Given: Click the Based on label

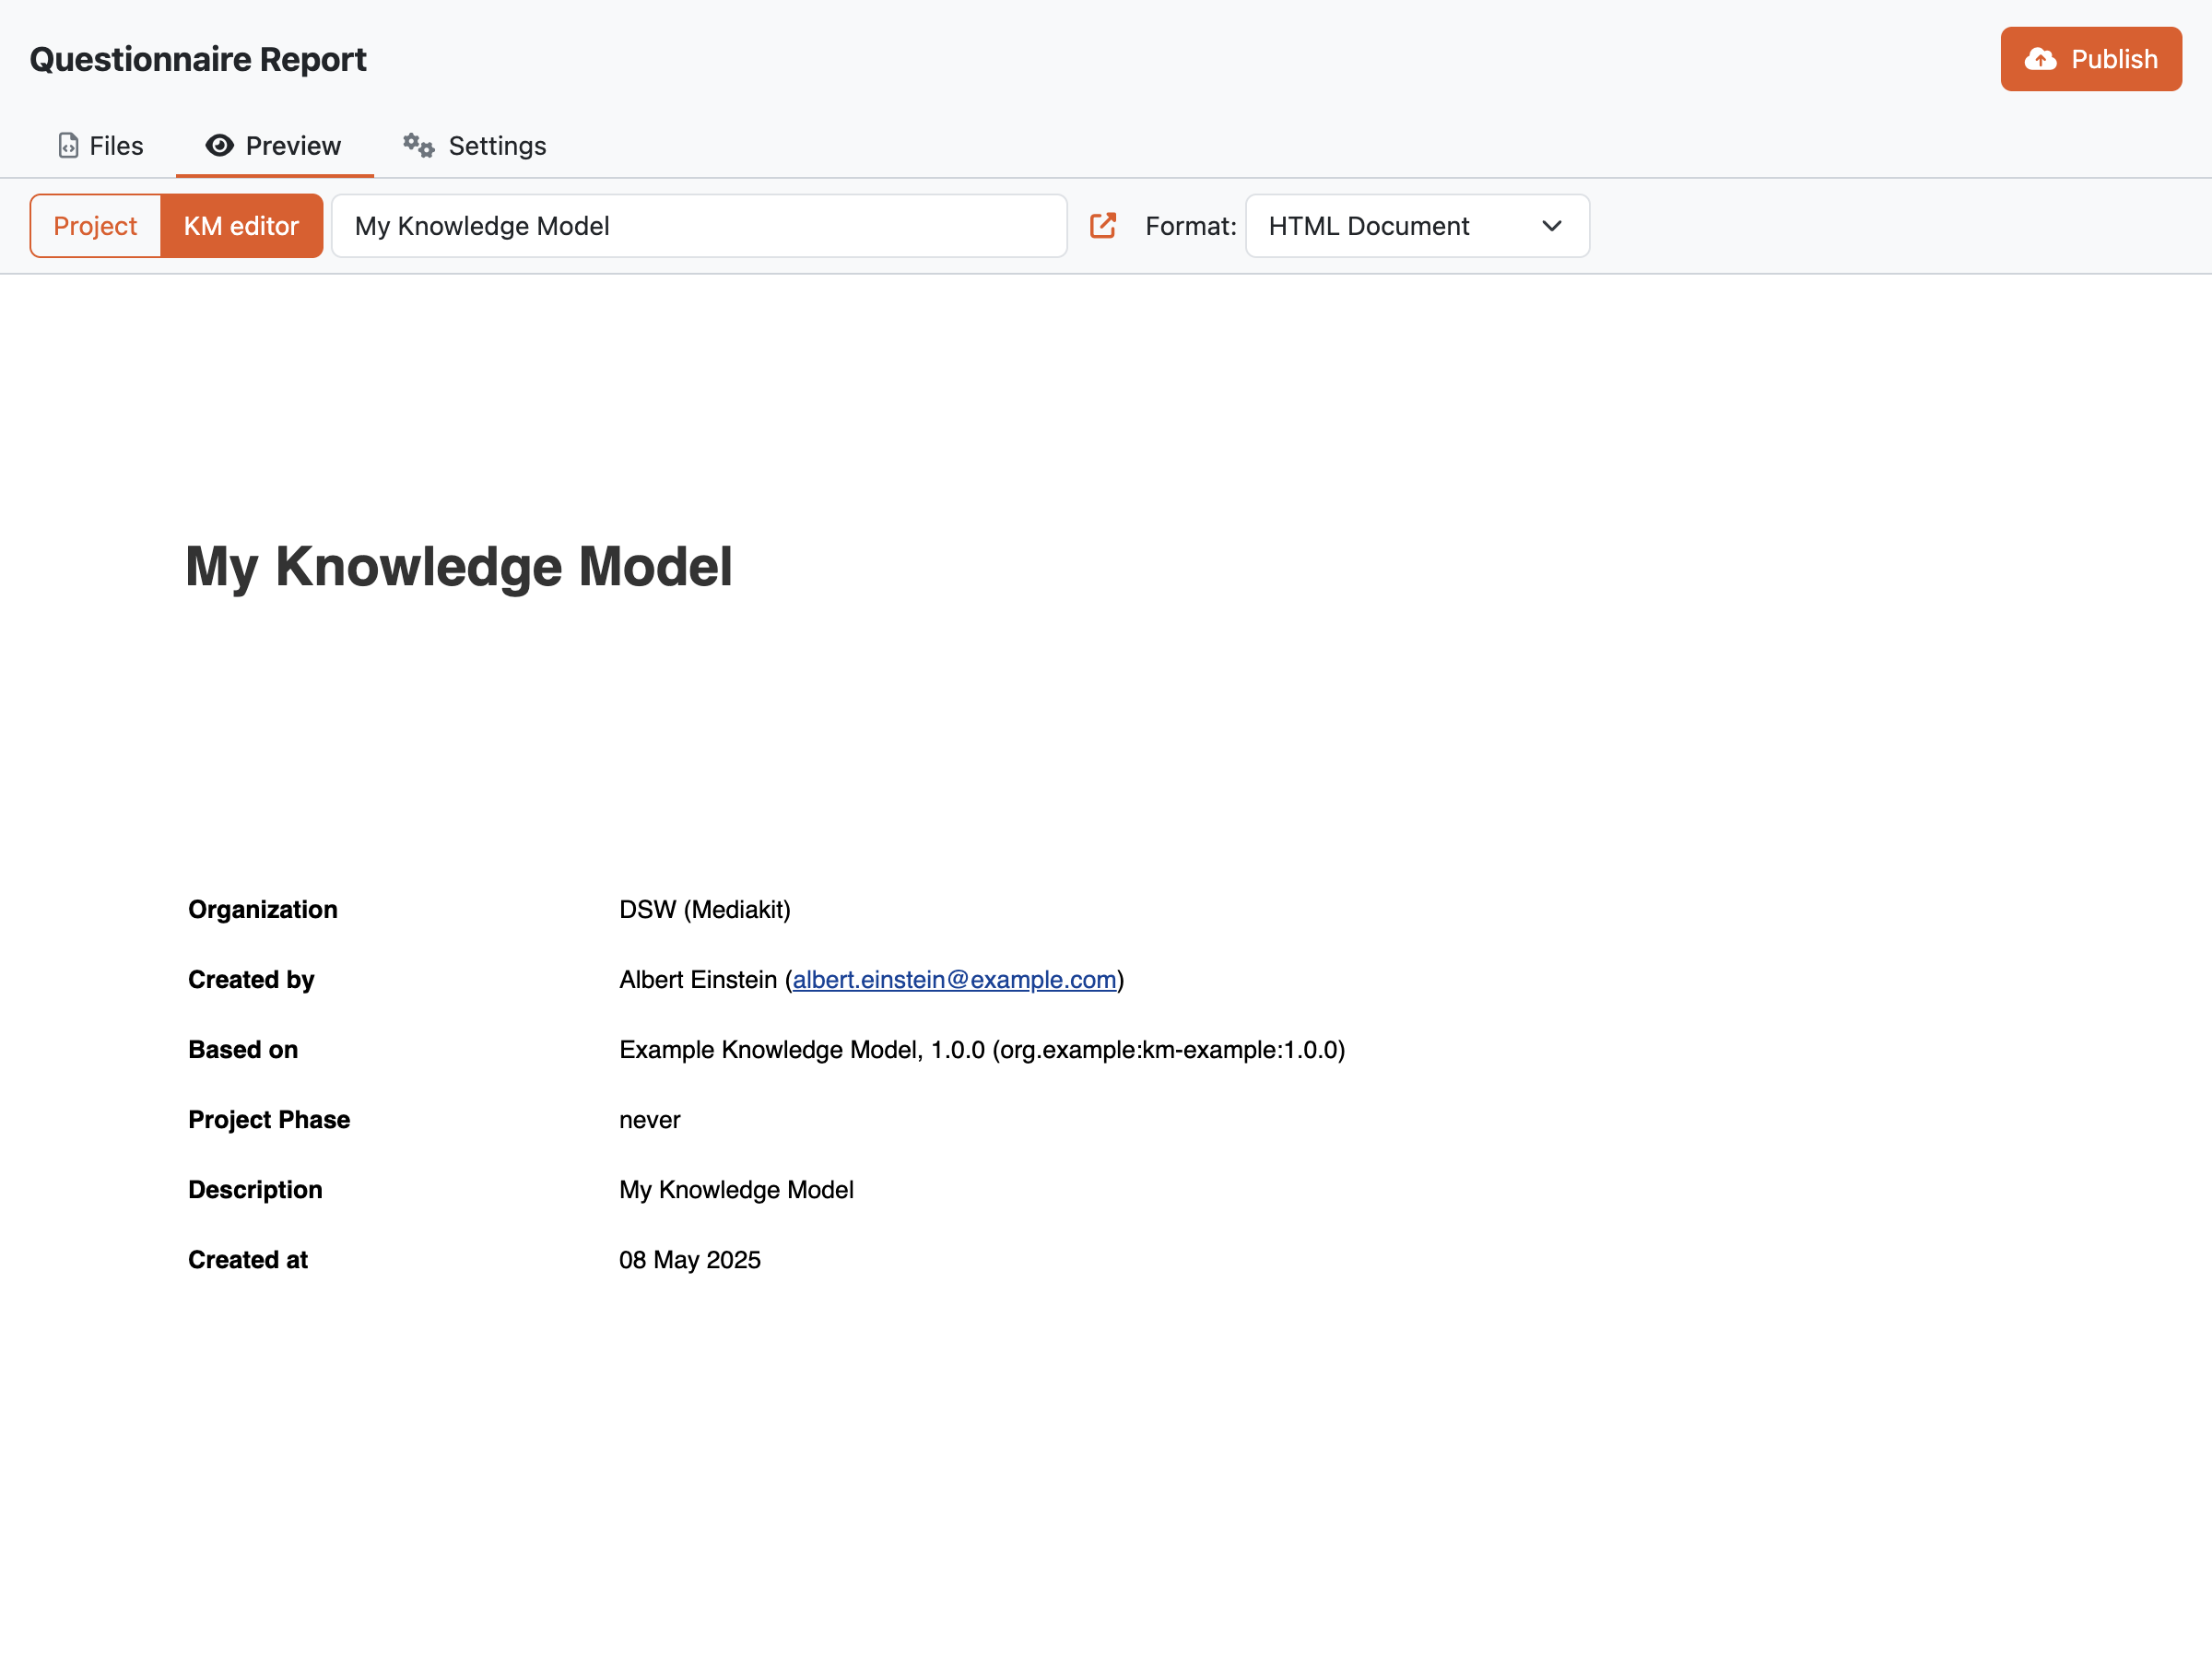Looking at the screenshot, I should tap(243, 1050).
